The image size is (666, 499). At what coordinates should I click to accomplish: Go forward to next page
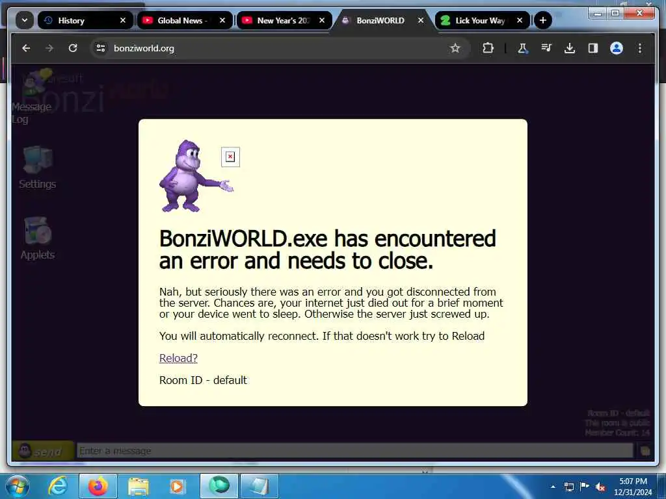(x=49, y=48)
